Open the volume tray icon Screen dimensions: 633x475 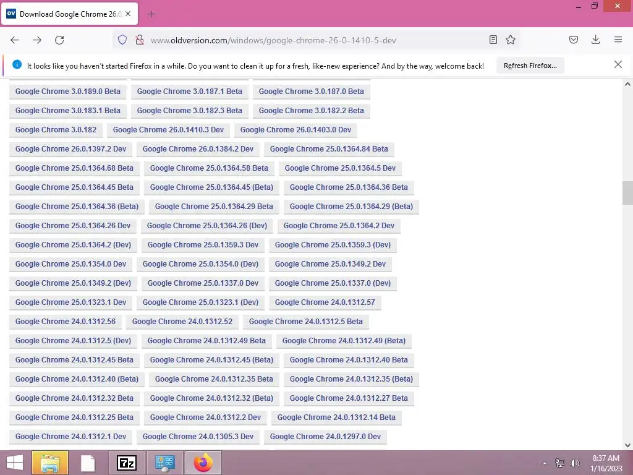click(x=574, y=463)
